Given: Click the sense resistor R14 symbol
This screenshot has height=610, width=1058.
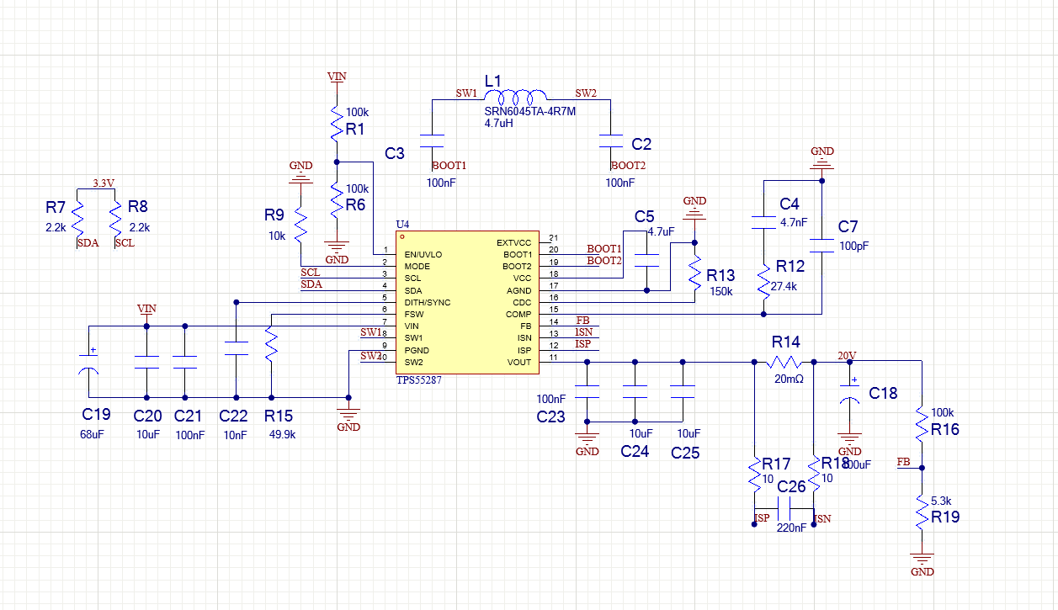Looking at the screenshot, I should pyautogui.click(x=784, y=362).
